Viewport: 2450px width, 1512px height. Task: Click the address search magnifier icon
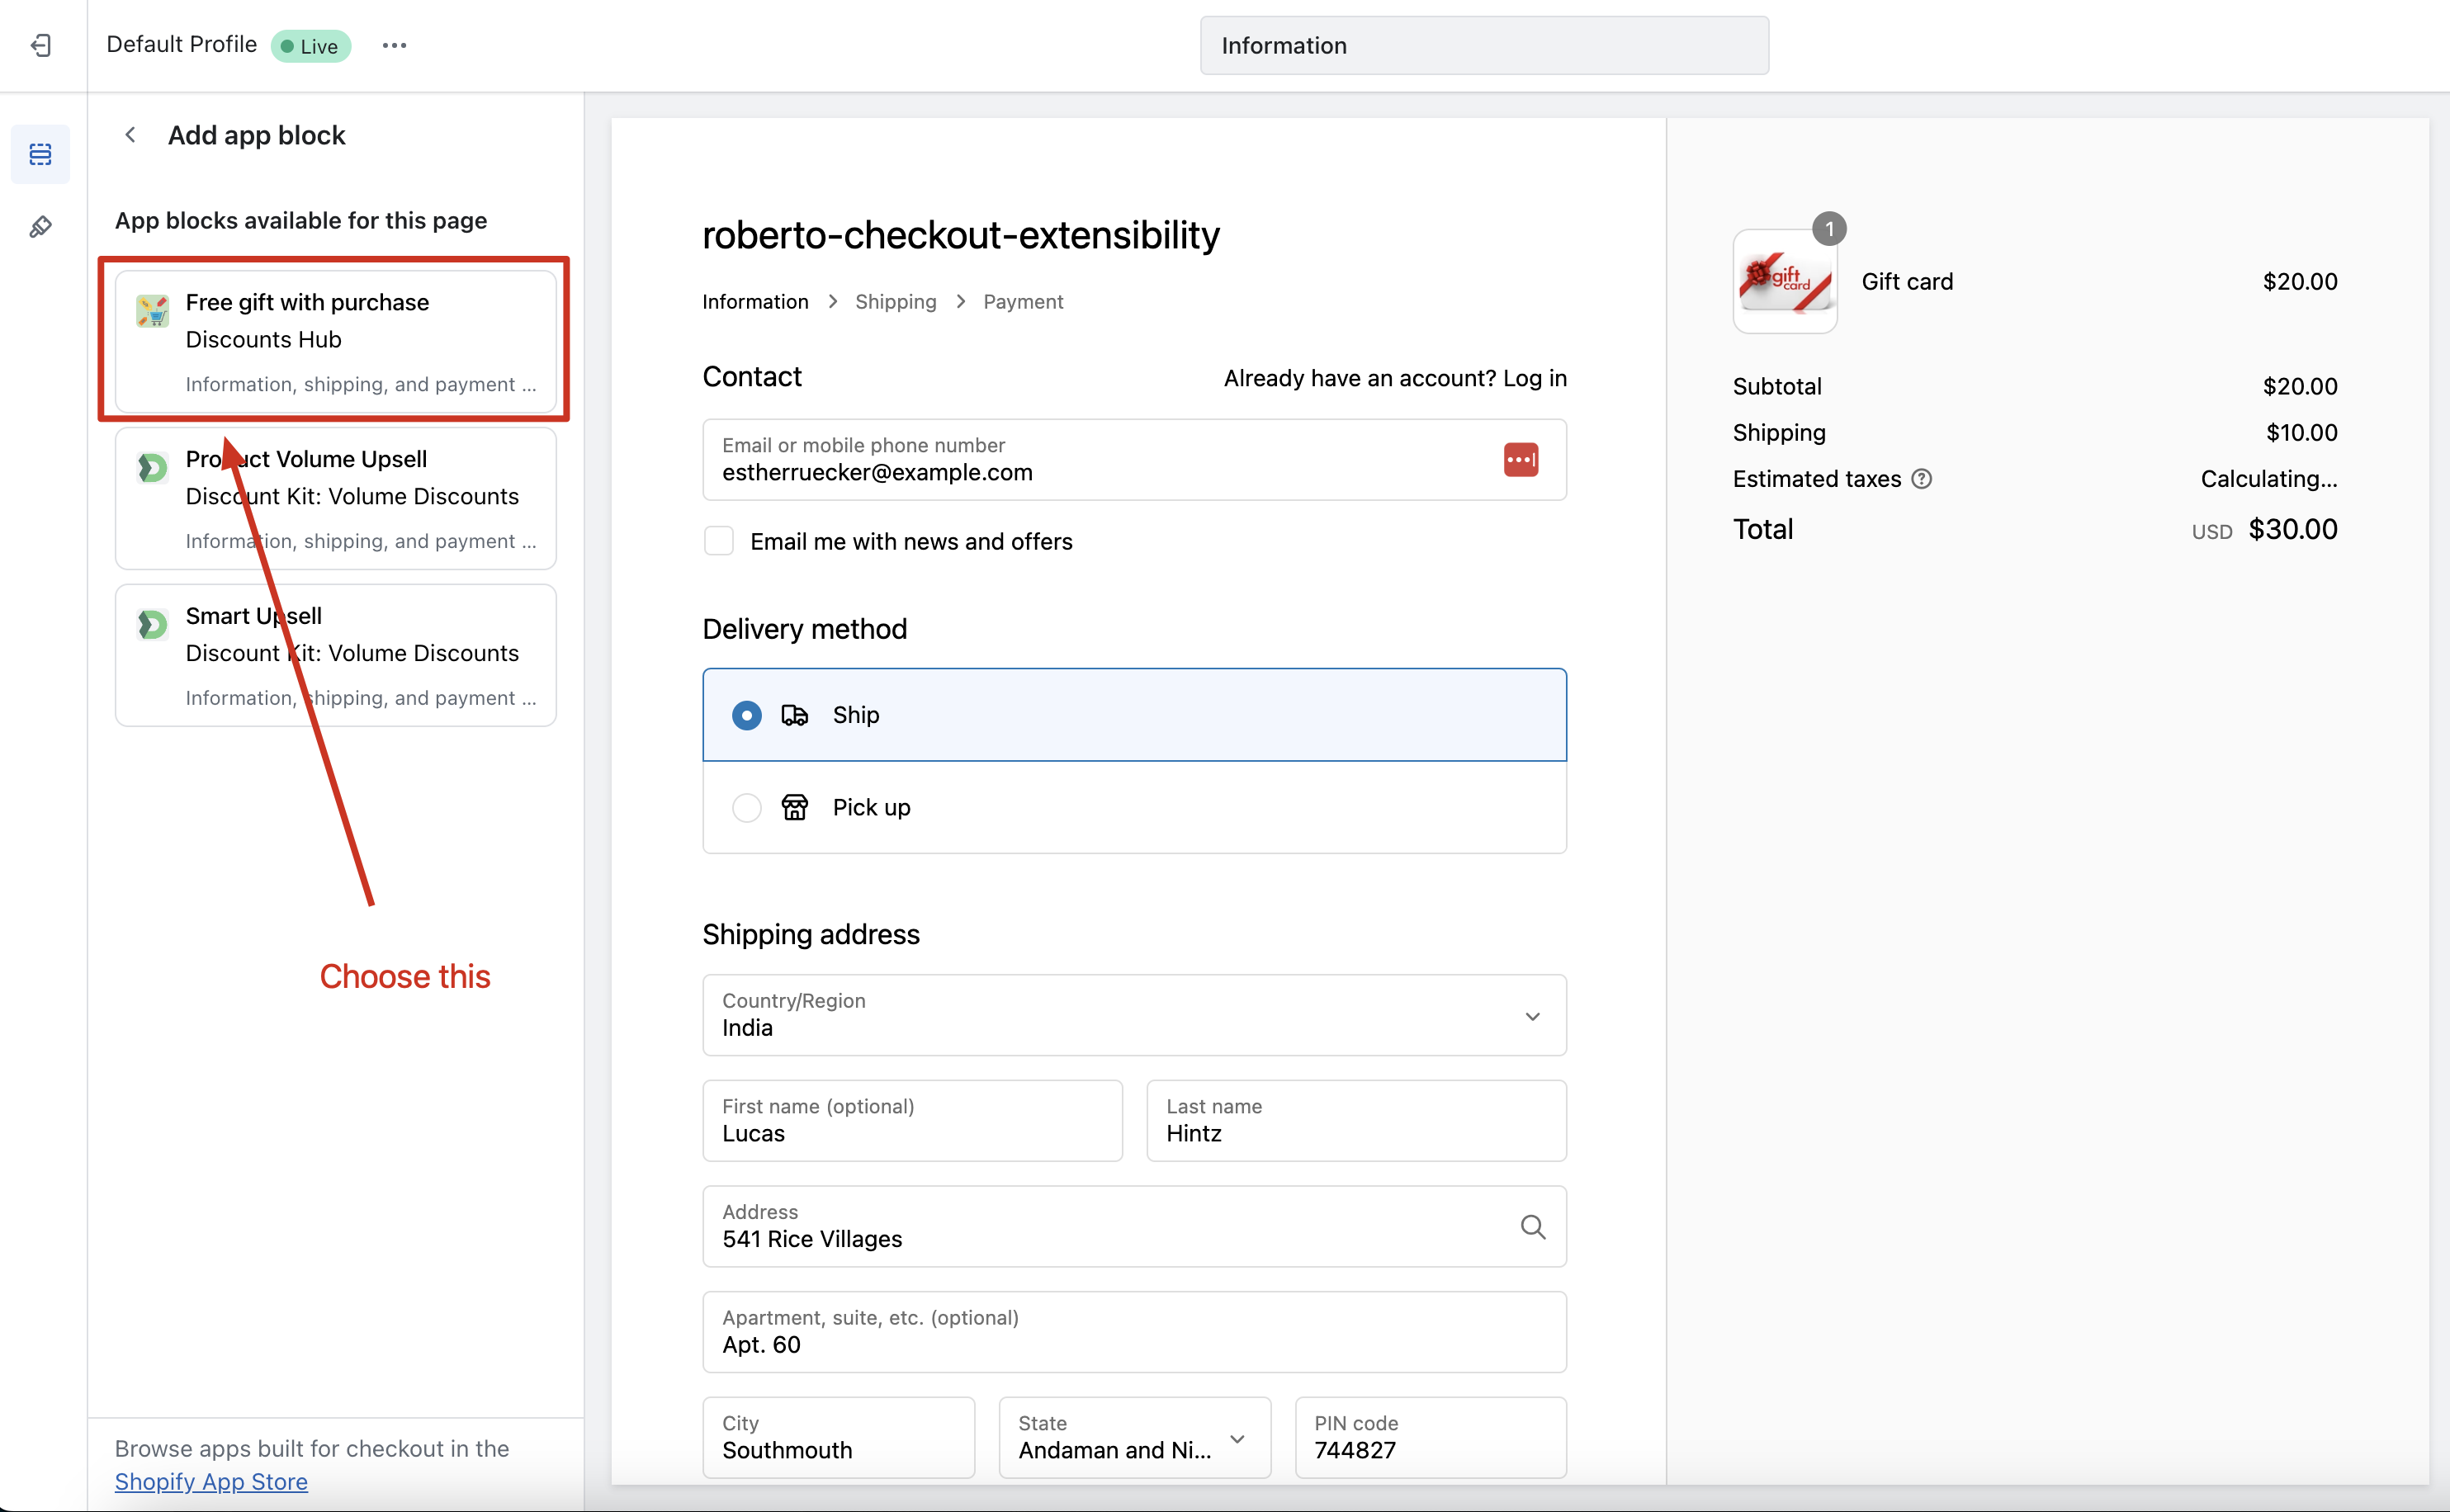[x=1532, y=1226]
